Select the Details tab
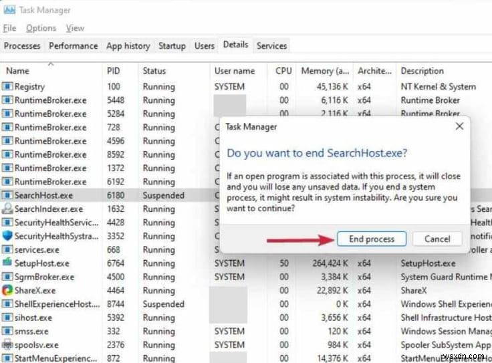 235,45
